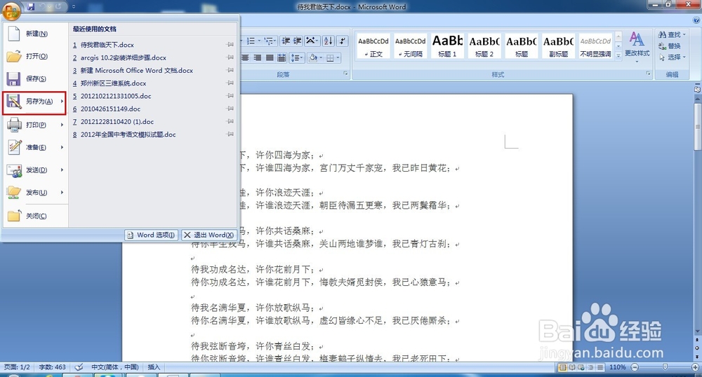702x377 pixels.
Task: Open the 样式 pane dialog launcher
Action: 648,74
